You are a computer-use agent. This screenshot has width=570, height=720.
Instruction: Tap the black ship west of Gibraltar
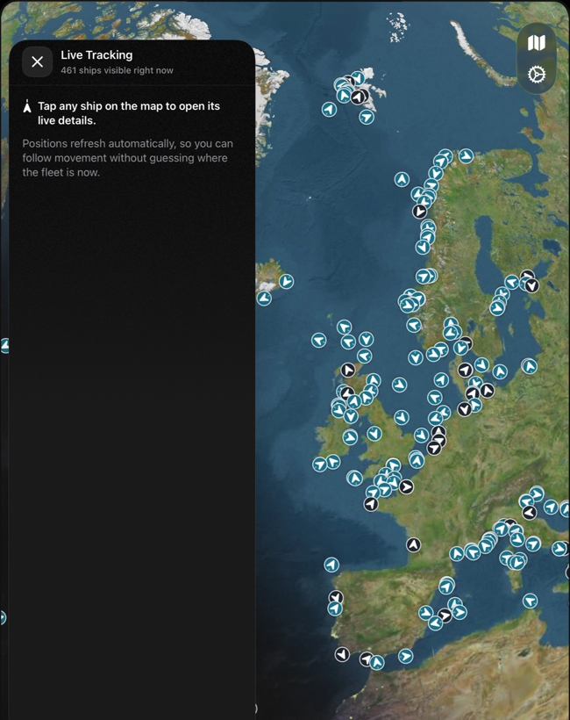click(342, 654)
